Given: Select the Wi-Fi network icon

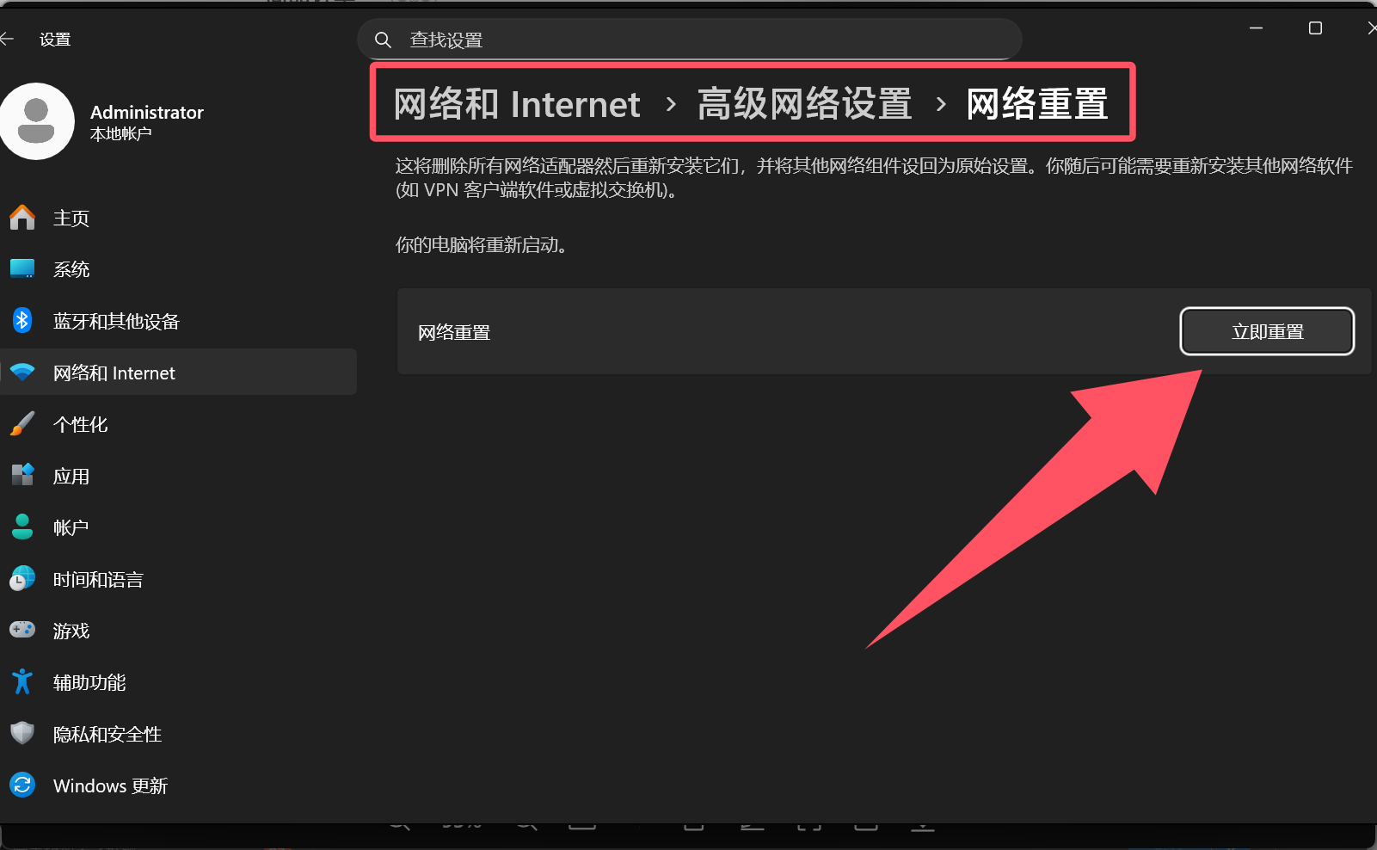Looking at the screenshot, I should point(22,373).
